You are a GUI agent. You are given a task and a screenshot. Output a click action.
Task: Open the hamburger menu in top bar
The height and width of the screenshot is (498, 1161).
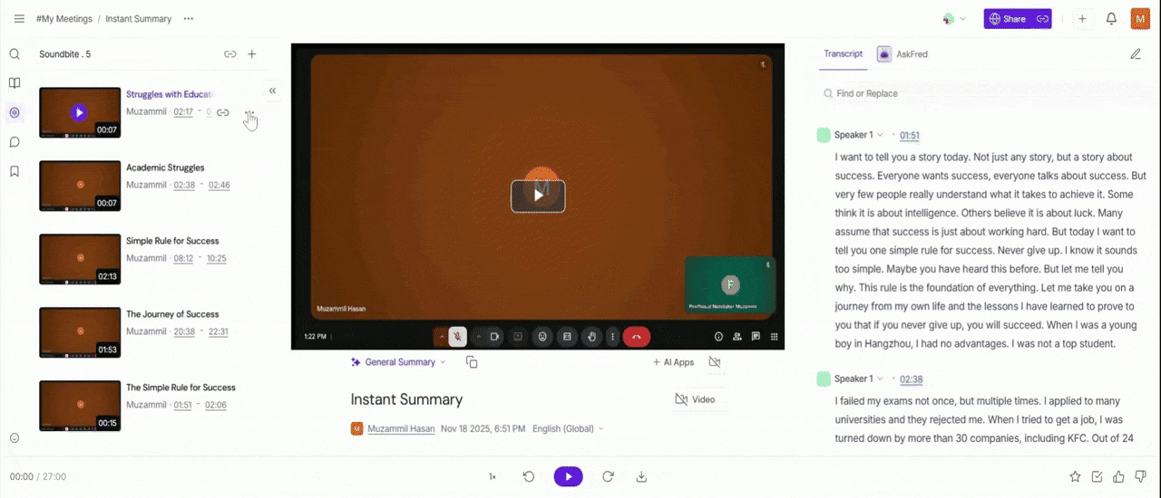pos(19,18)
